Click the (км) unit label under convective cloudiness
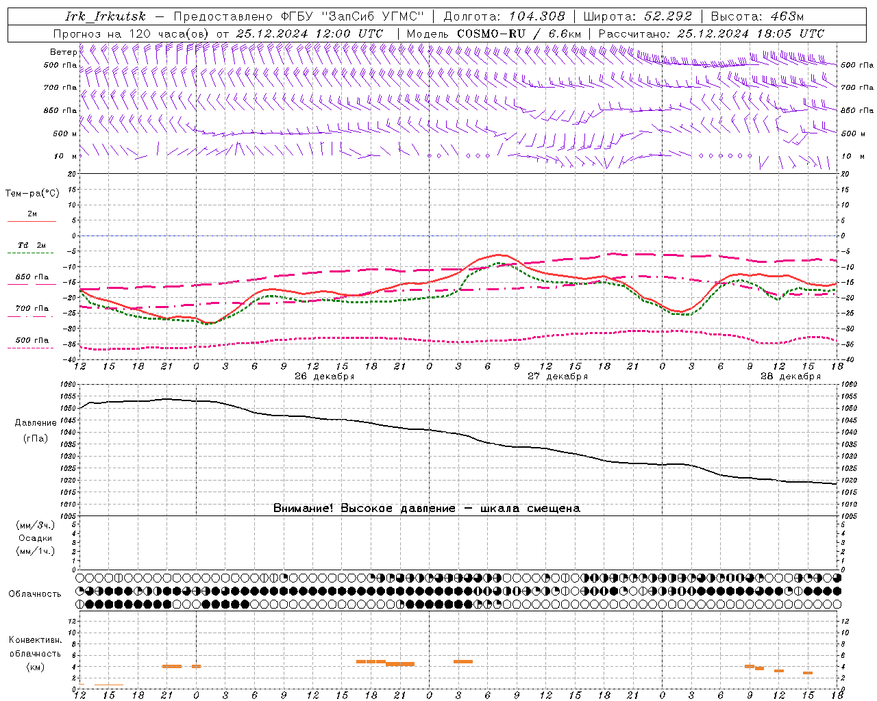 [x=36, y=667]
